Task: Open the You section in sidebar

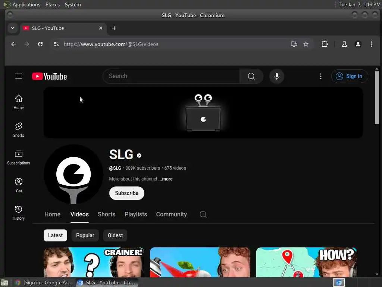Action: (19, 185)
